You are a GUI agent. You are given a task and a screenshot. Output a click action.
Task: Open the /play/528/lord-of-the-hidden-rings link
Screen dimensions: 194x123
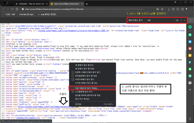click(36, 26)
